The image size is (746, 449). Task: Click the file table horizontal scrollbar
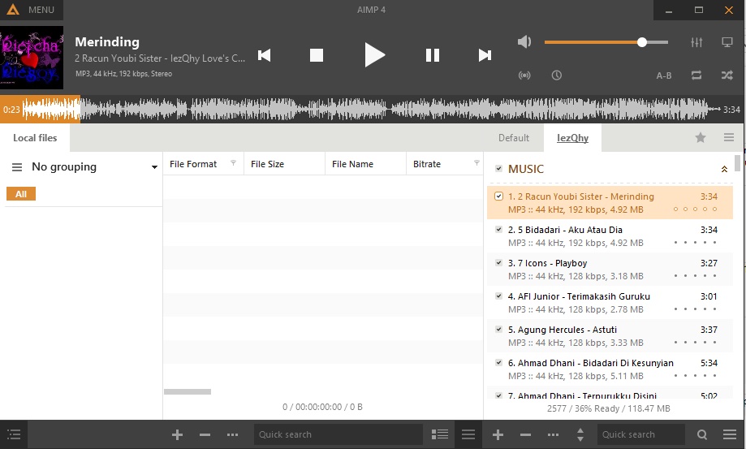tap(188, 391)
